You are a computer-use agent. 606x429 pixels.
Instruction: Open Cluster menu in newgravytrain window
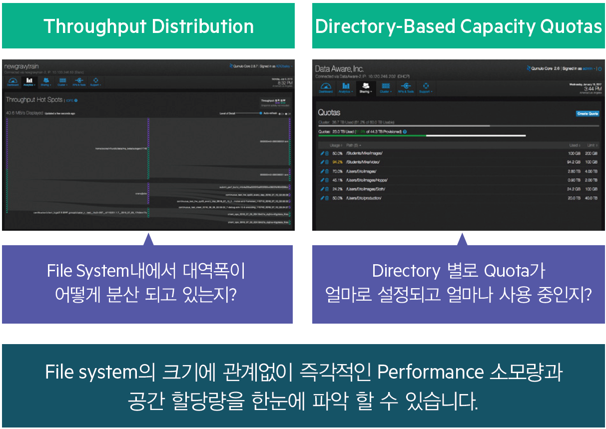pos(62,81)
